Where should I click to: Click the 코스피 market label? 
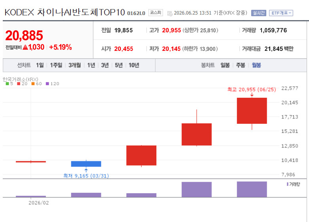(155, 13)
